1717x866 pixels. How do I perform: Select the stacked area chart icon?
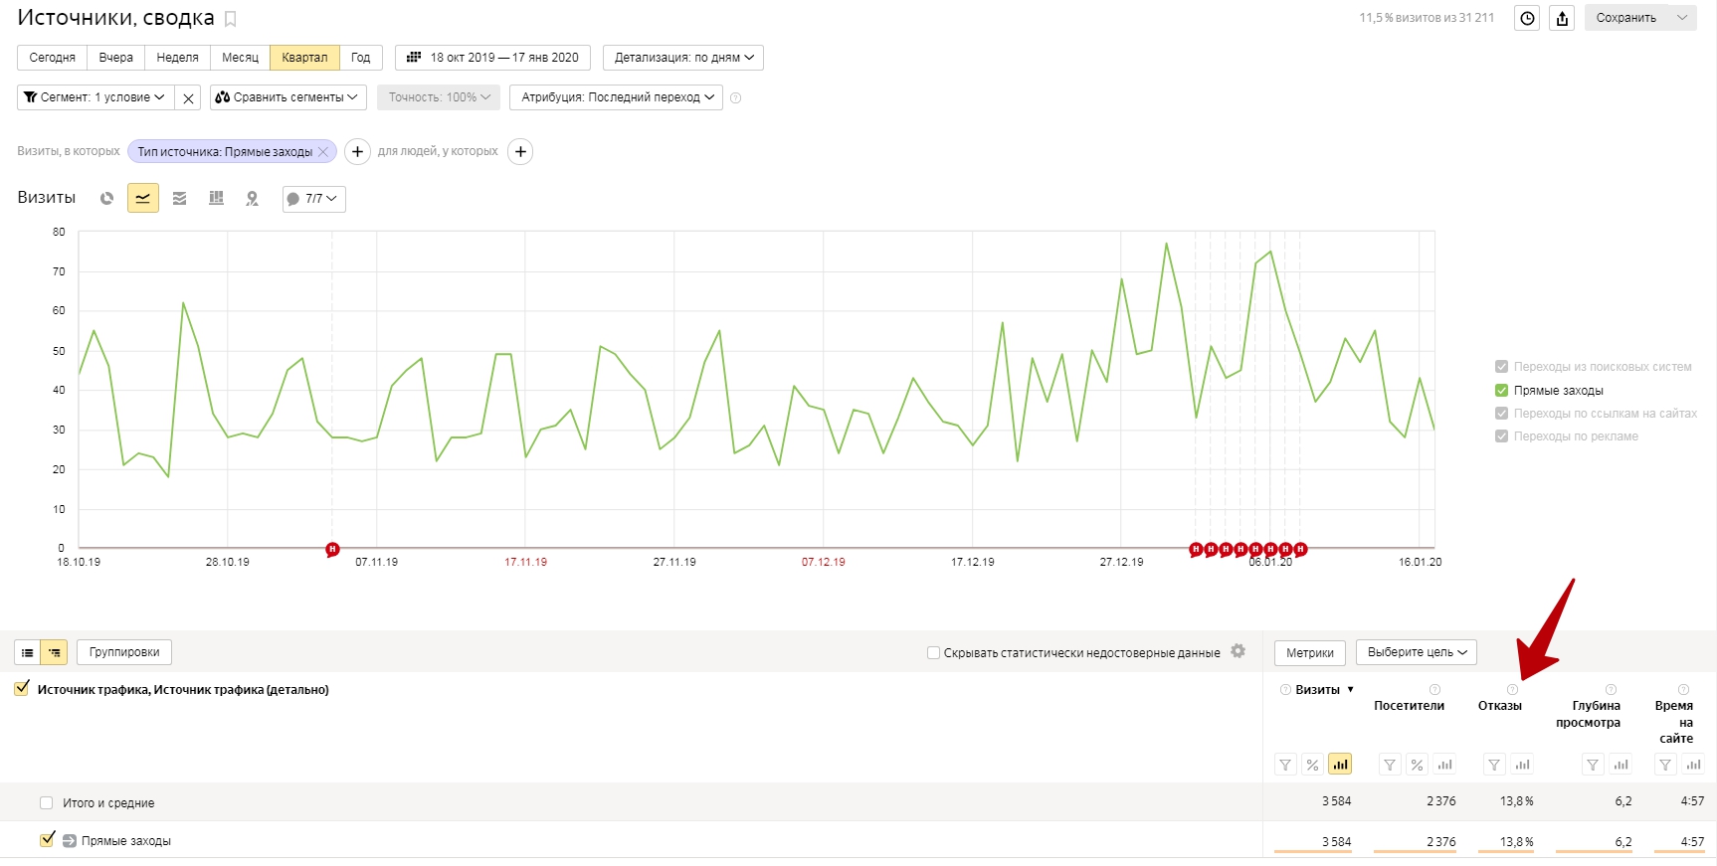pos(179,199)
